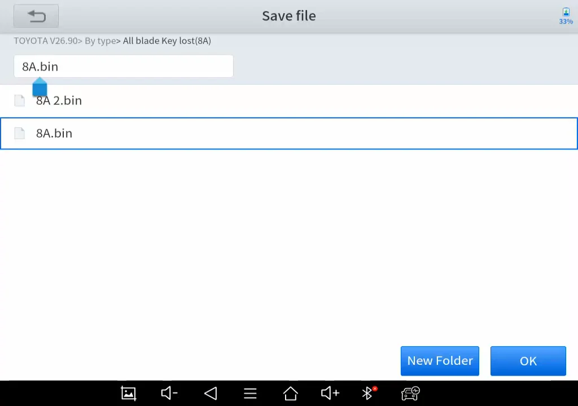Open the recent apps menu icon

tap(250, 394)
